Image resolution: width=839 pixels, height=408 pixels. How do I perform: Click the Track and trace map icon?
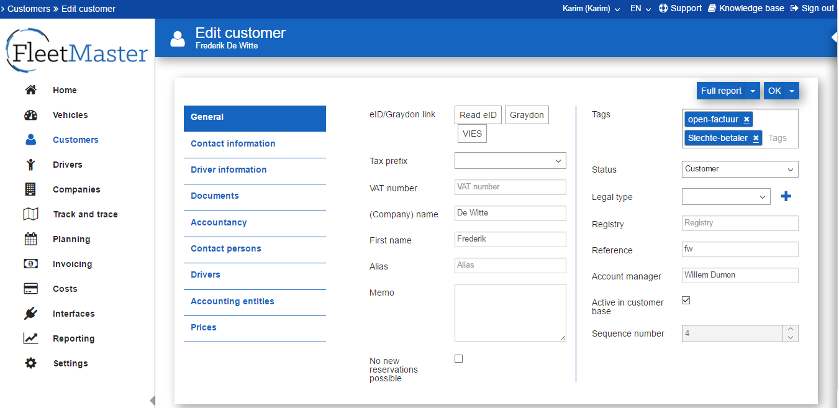tap(30, 214)
